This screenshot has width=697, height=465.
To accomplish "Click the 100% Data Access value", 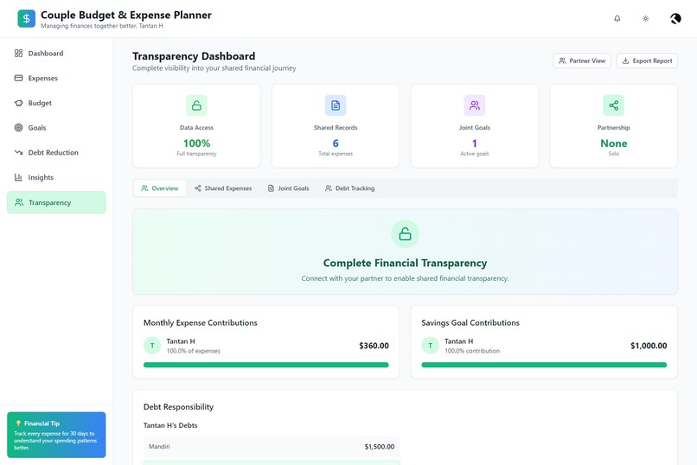I will coord(196,143).
